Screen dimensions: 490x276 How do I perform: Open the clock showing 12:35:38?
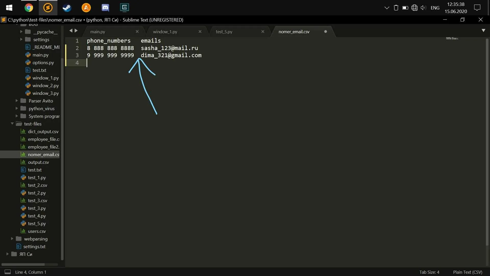pyautogui.click(x=456, y=8)
